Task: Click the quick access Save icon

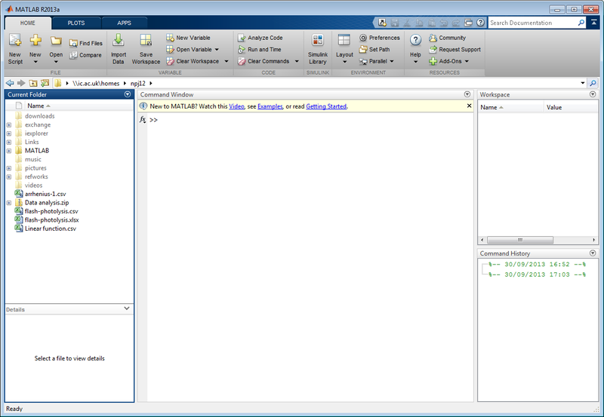Action: coord(394,23)
